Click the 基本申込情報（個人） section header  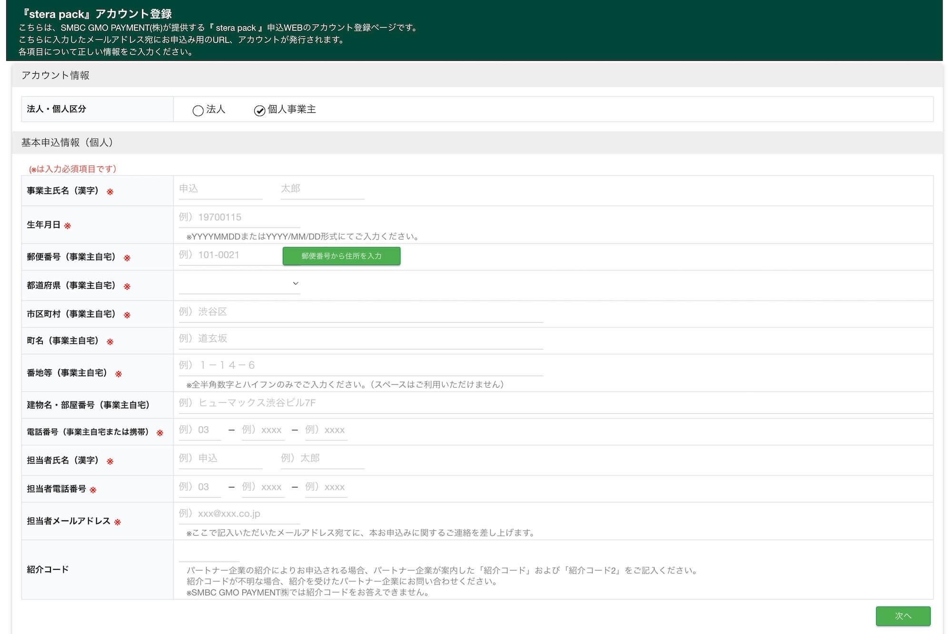coord(67,143)
